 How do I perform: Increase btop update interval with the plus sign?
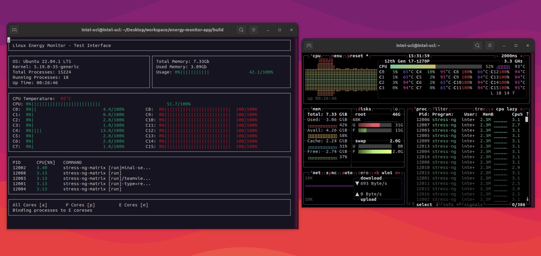pyautogui.click(x=521, y=56)
